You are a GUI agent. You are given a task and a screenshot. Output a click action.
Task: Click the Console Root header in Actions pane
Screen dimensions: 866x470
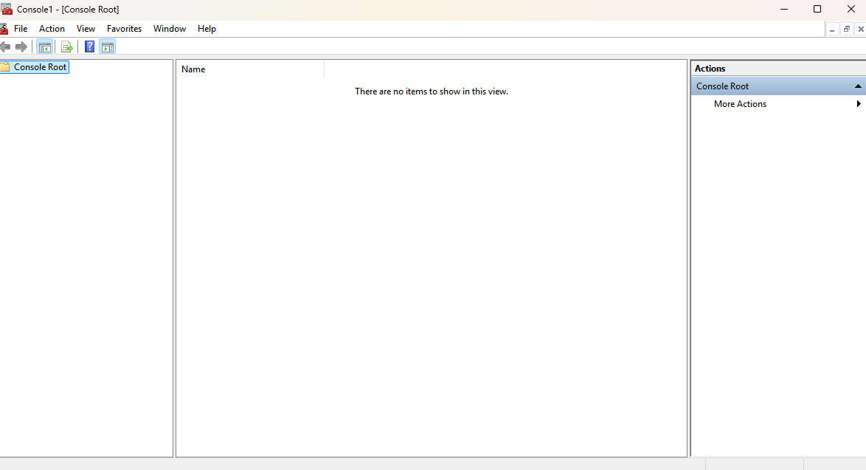pyautogui.click(x=778, y=86)
